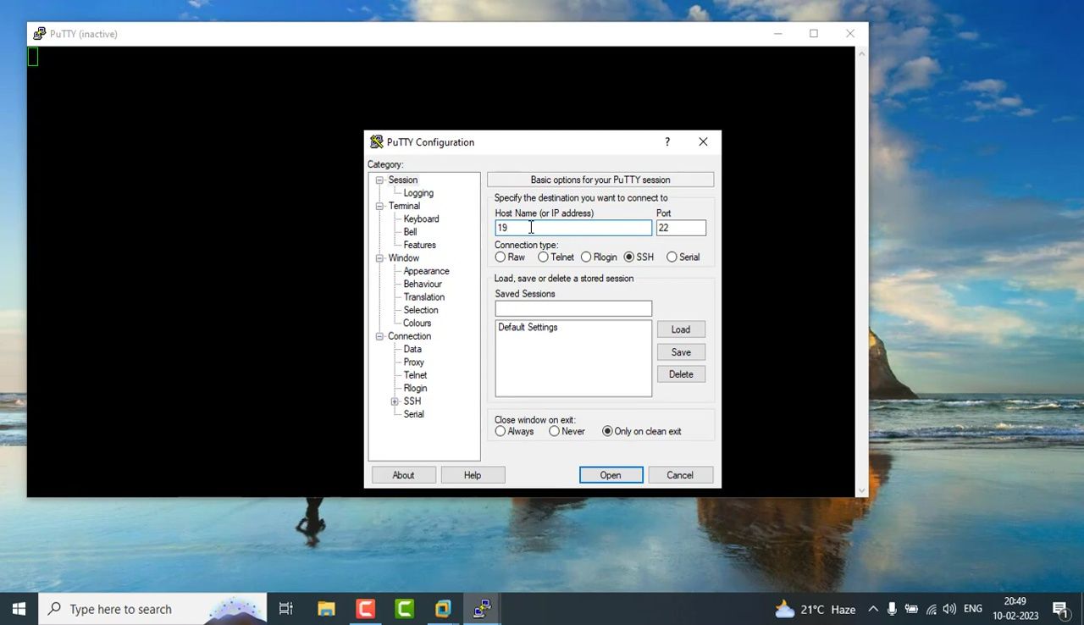Image resolution: width=1084 pixels, height=625 pixels.
Task: Click the Open button to connect
Action: coord(611,475)
